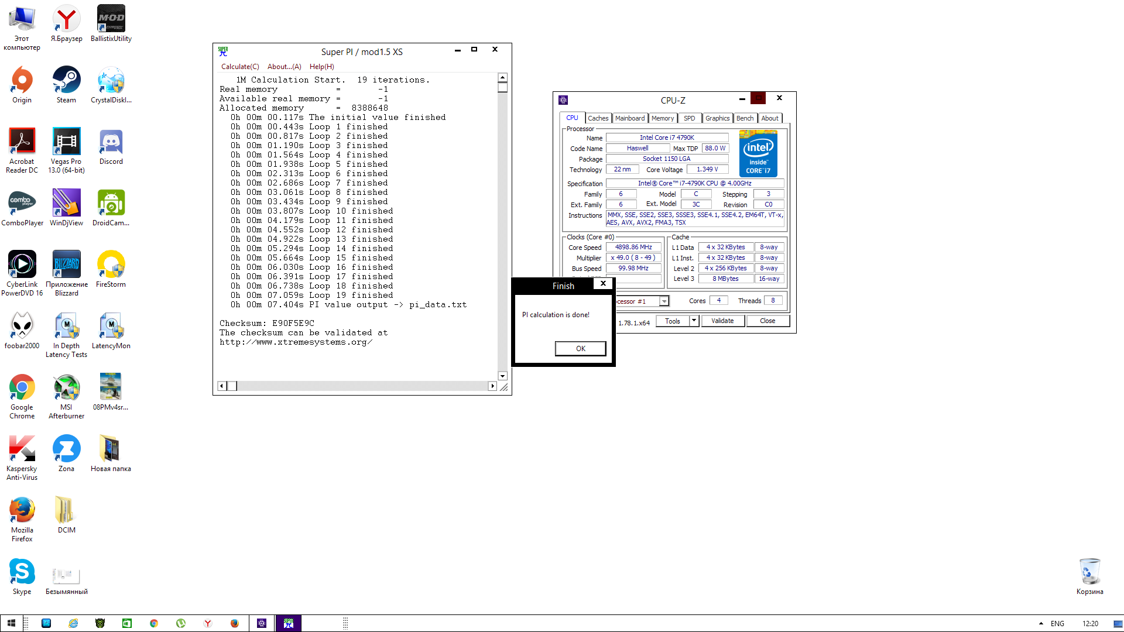Click the ENG language indicator in taskbar
Screen dimensions: 1124x632
coord(1057,623)
